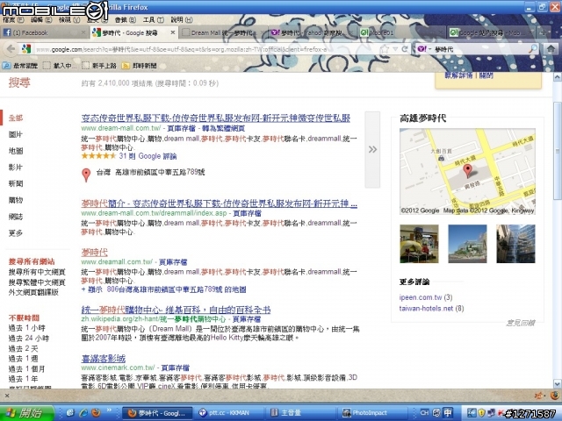
Task: Switch to the Dream Mall tab
Action: click(222, 32)
